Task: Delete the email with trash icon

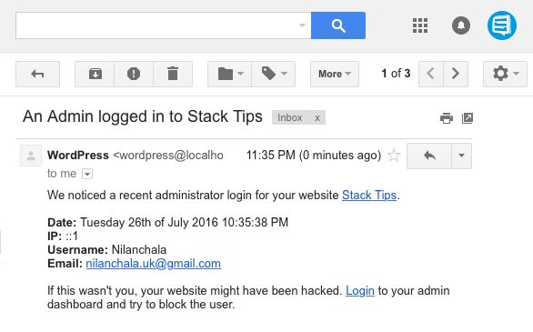Action: [173, 74]
